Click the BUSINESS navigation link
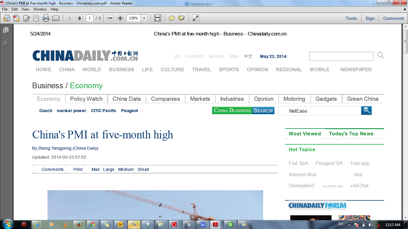 [x=122, y=69]
